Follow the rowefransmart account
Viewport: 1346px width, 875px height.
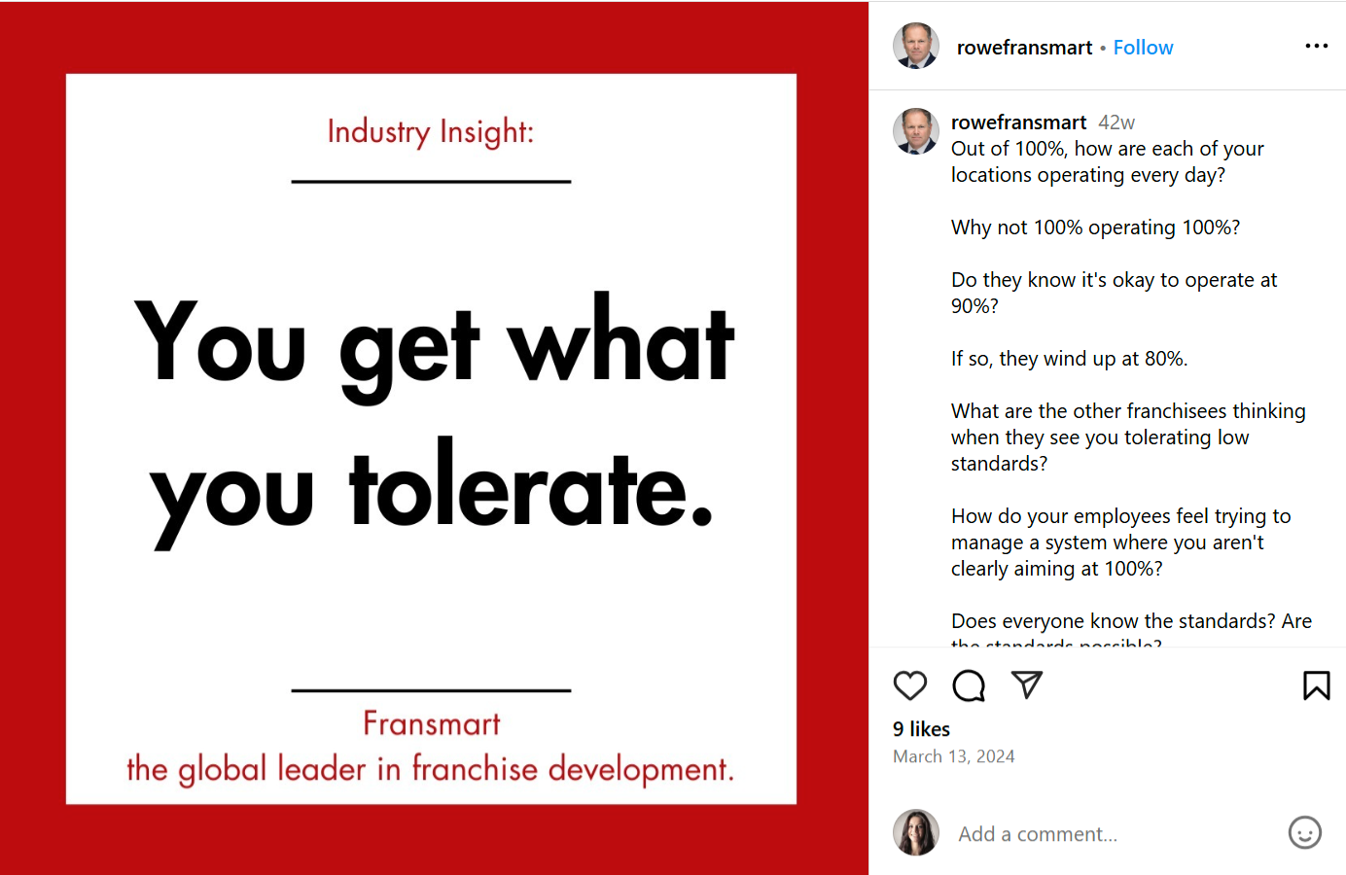tap(1143, 48)
